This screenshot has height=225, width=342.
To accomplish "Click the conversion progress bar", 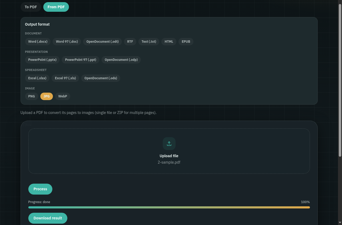I will tap(169, 207).
